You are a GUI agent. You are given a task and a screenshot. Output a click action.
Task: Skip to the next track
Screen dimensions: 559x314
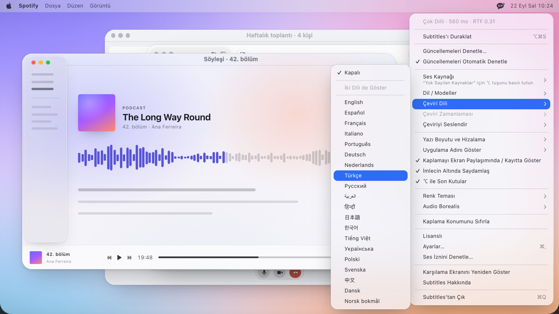pos(129,258)
